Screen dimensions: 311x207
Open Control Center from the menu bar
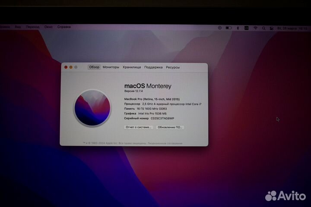272,28
